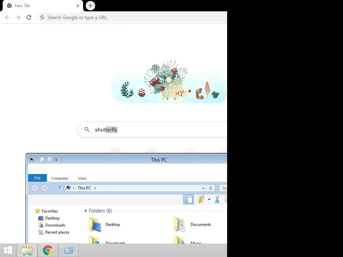The width and height of the screenshot is (343, 257).
Task: Click Properties icon in quick access toolbar
Action: pos(43,160)
